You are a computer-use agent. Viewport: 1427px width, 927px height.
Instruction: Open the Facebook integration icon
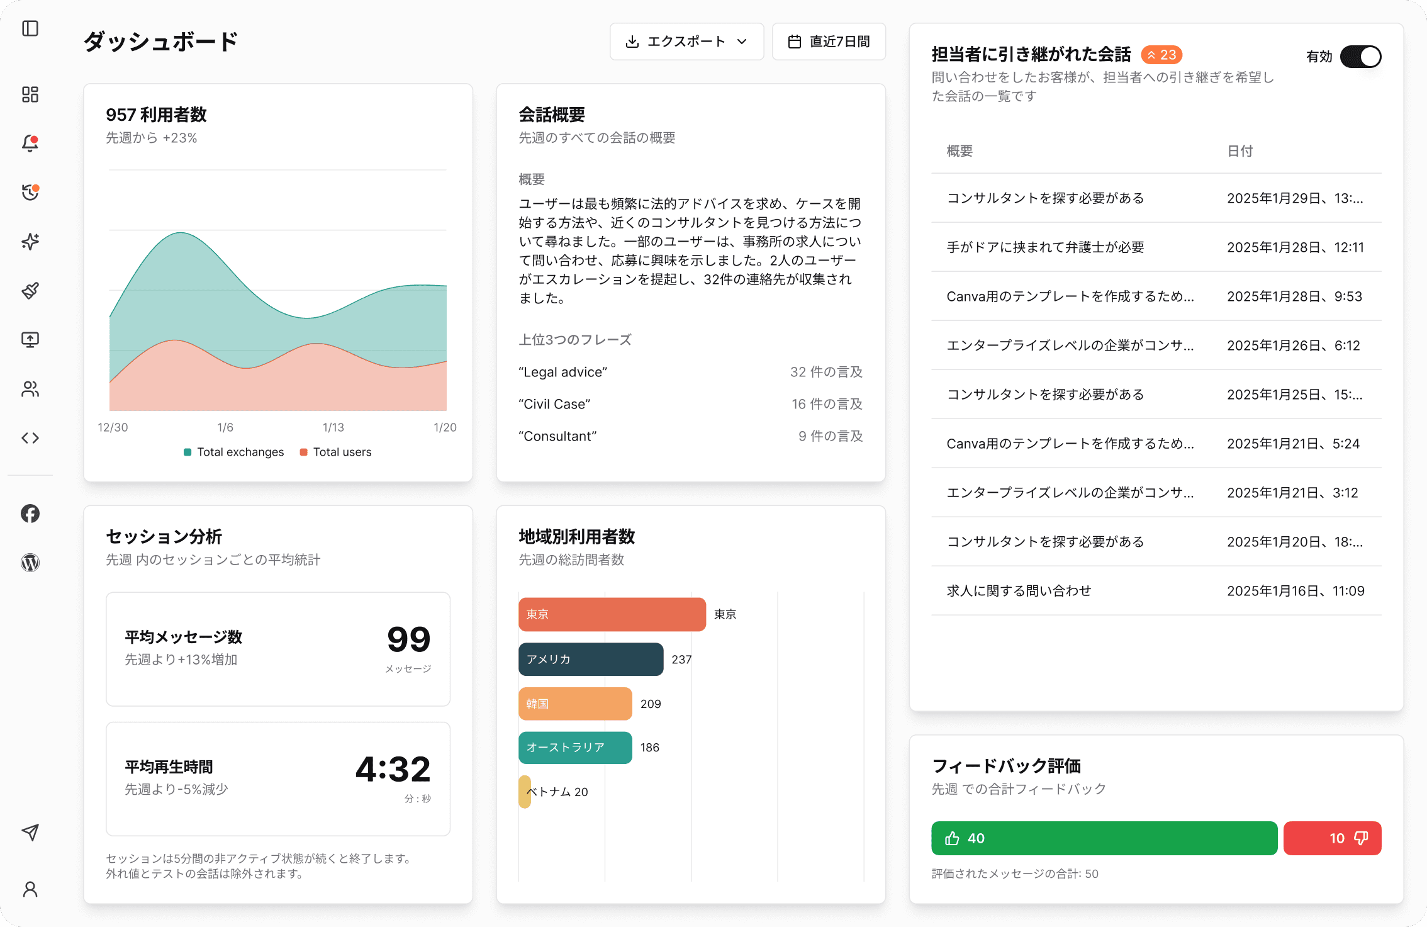tap(30, 514)
